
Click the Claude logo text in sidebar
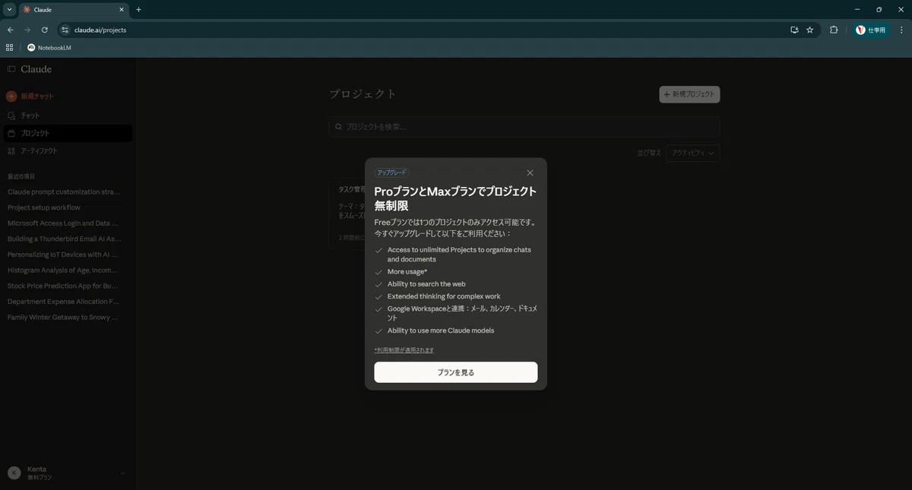pyautogui.click(x=36, y=69)
